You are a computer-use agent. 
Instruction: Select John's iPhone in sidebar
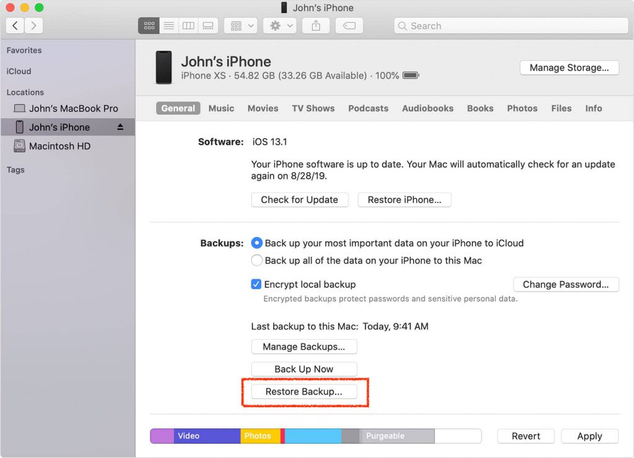68,127
